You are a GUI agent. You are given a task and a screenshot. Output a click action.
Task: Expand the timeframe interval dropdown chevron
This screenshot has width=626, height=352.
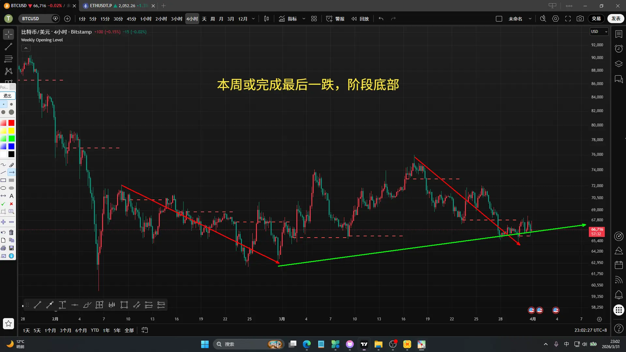click(253, 19)
